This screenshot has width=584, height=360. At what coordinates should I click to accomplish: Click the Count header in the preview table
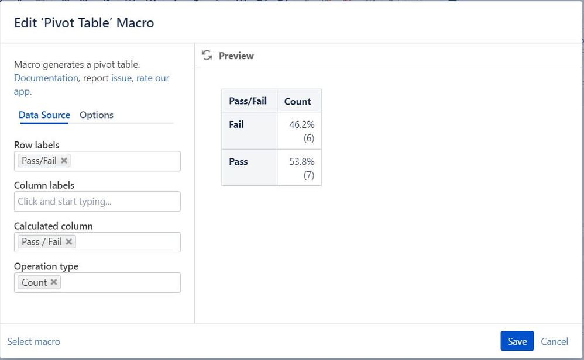(x=298, y=101)
